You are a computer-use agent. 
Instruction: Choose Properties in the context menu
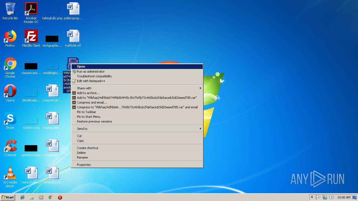pyautogui.click(x=137, y=165)
